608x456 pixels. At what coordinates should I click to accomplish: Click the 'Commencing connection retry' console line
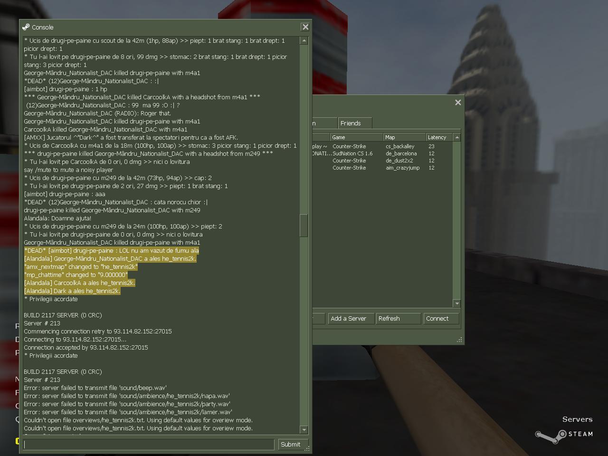tap(98, 332)
